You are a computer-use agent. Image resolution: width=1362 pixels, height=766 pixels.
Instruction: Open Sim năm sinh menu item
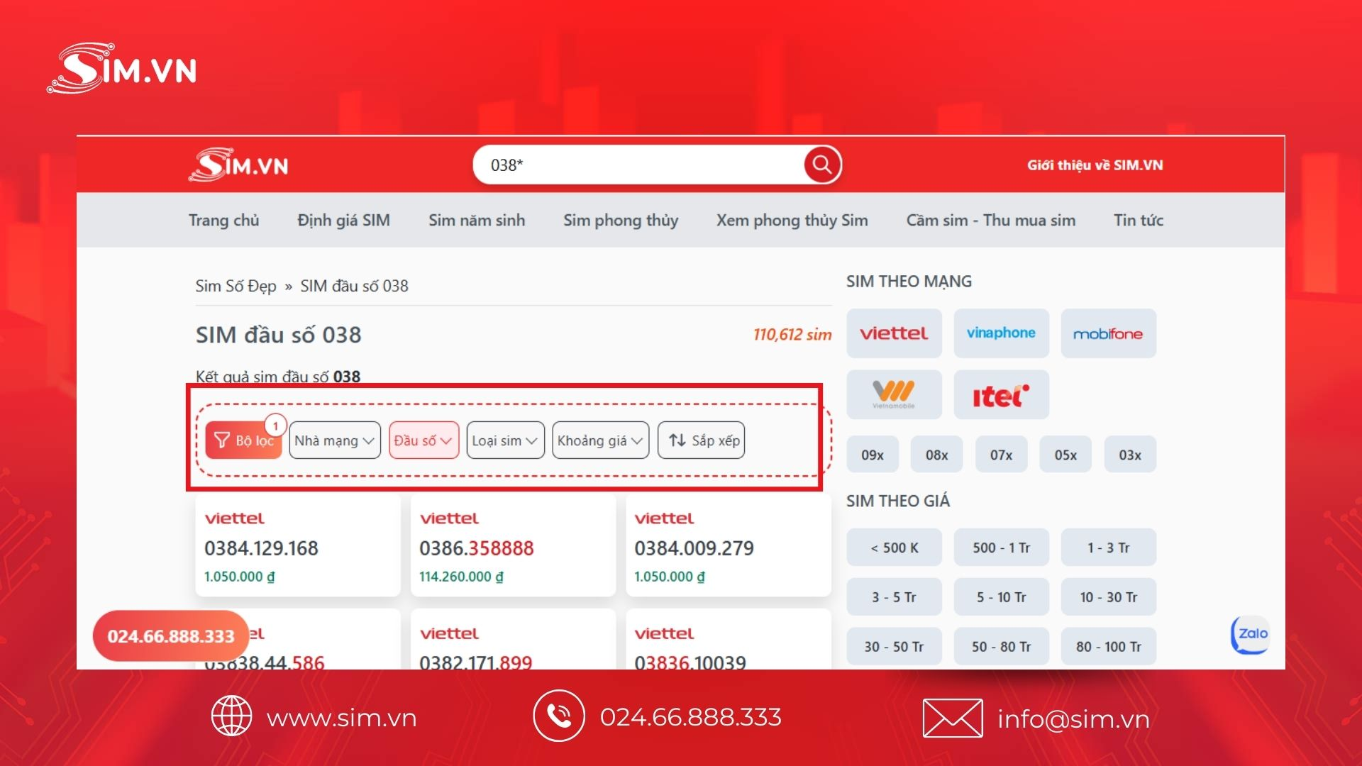click(x=477, y=221)
